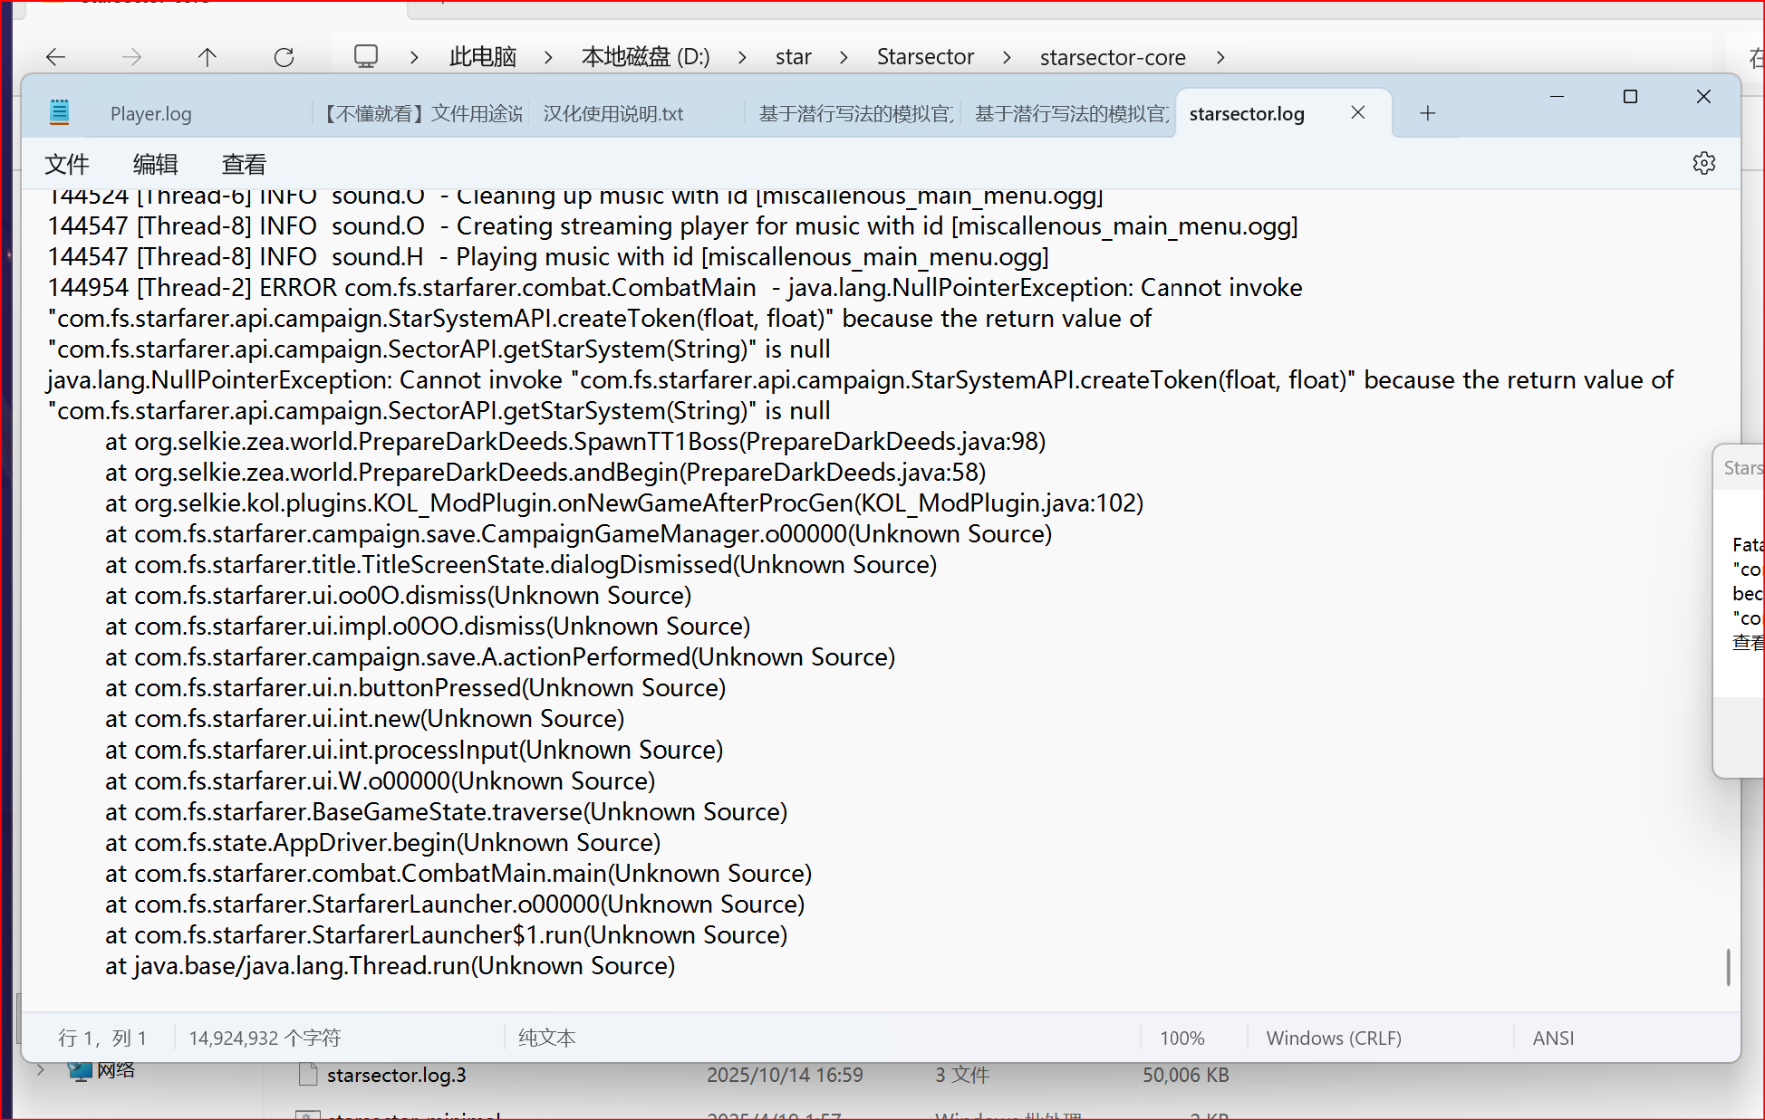Click the 100% zoom indicator in the status bar
1765x1120 pixels.
[1181, 1038]
